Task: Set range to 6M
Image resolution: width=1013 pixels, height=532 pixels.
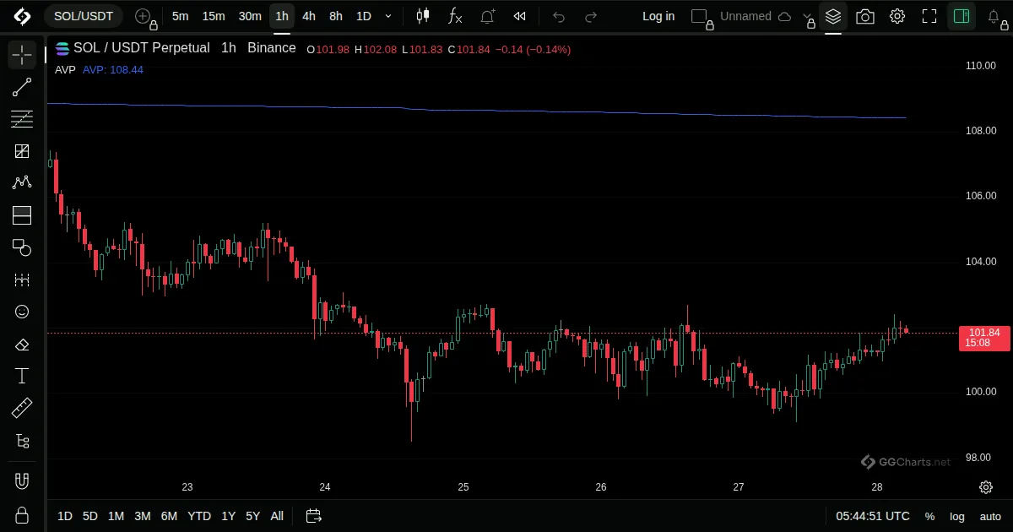Action: pyautogui.click(x=169, y=516)
